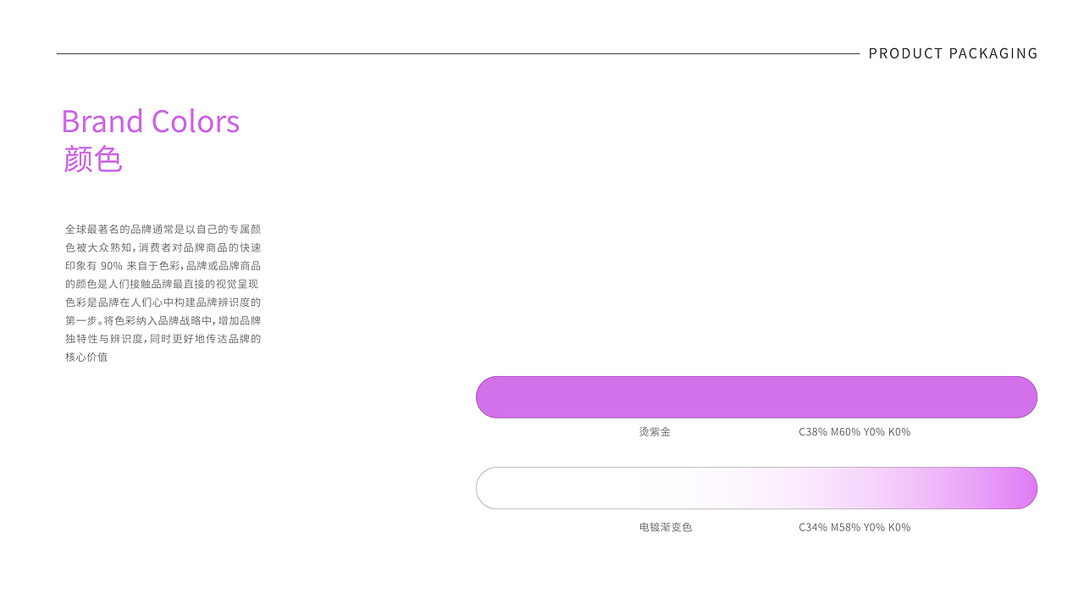
Task: Click the horizontal rule left of the header
Action: point(457,54)
